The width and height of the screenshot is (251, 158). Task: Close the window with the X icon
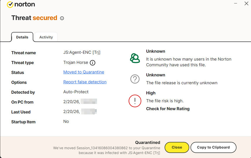(x=246, y=4)
